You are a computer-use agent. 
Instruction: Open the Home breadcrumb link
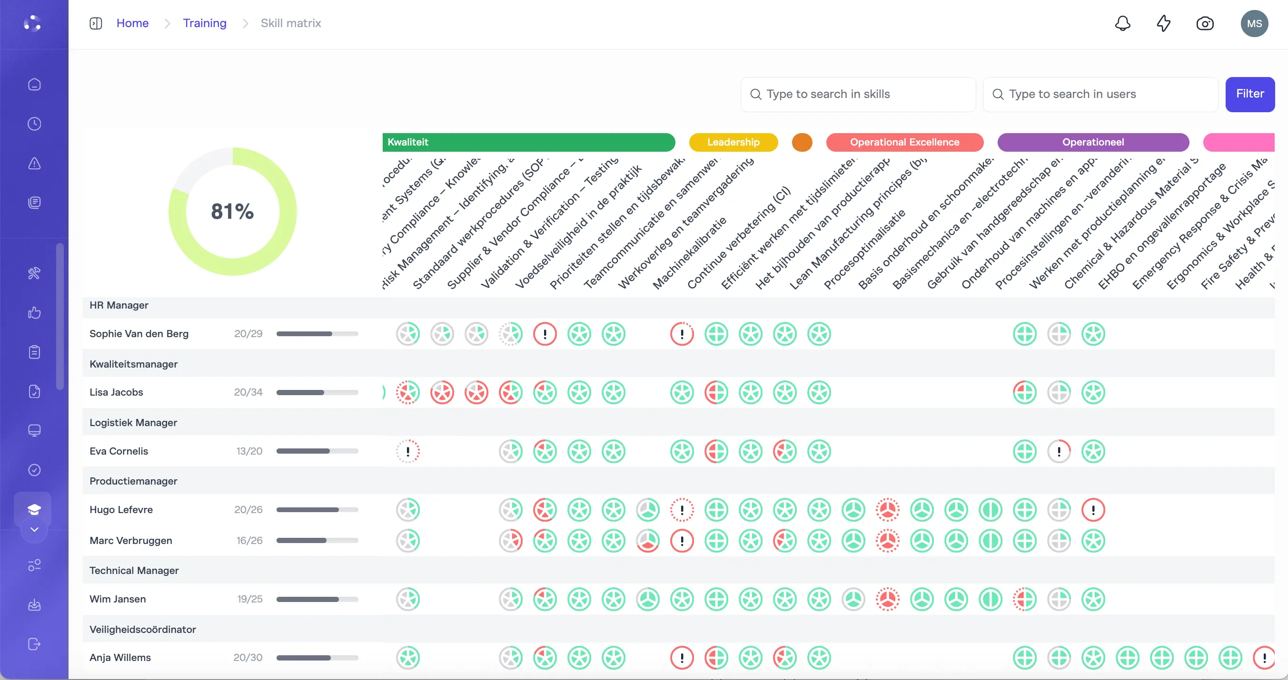[x=132, y=23]
